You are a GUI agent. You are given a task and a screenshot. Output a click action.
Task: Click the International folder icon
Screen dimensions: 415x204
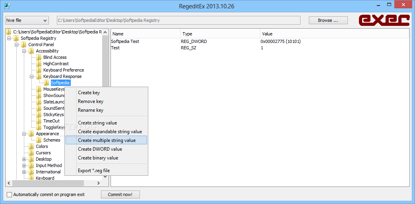tap(31, 172)
